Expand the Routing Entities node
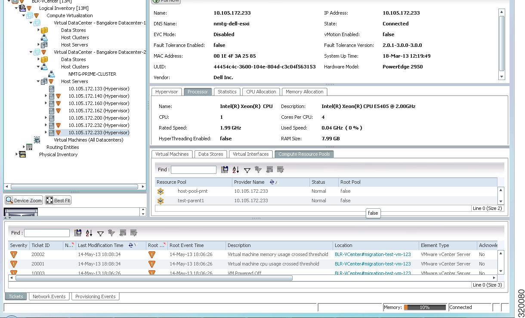The height and width of the screenshot is (318, 525). (24, 147)
